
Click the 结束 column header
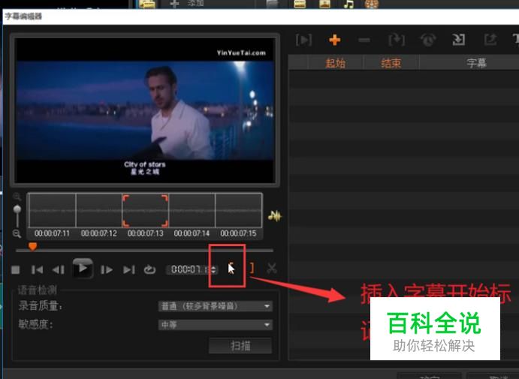click(391, 63)
